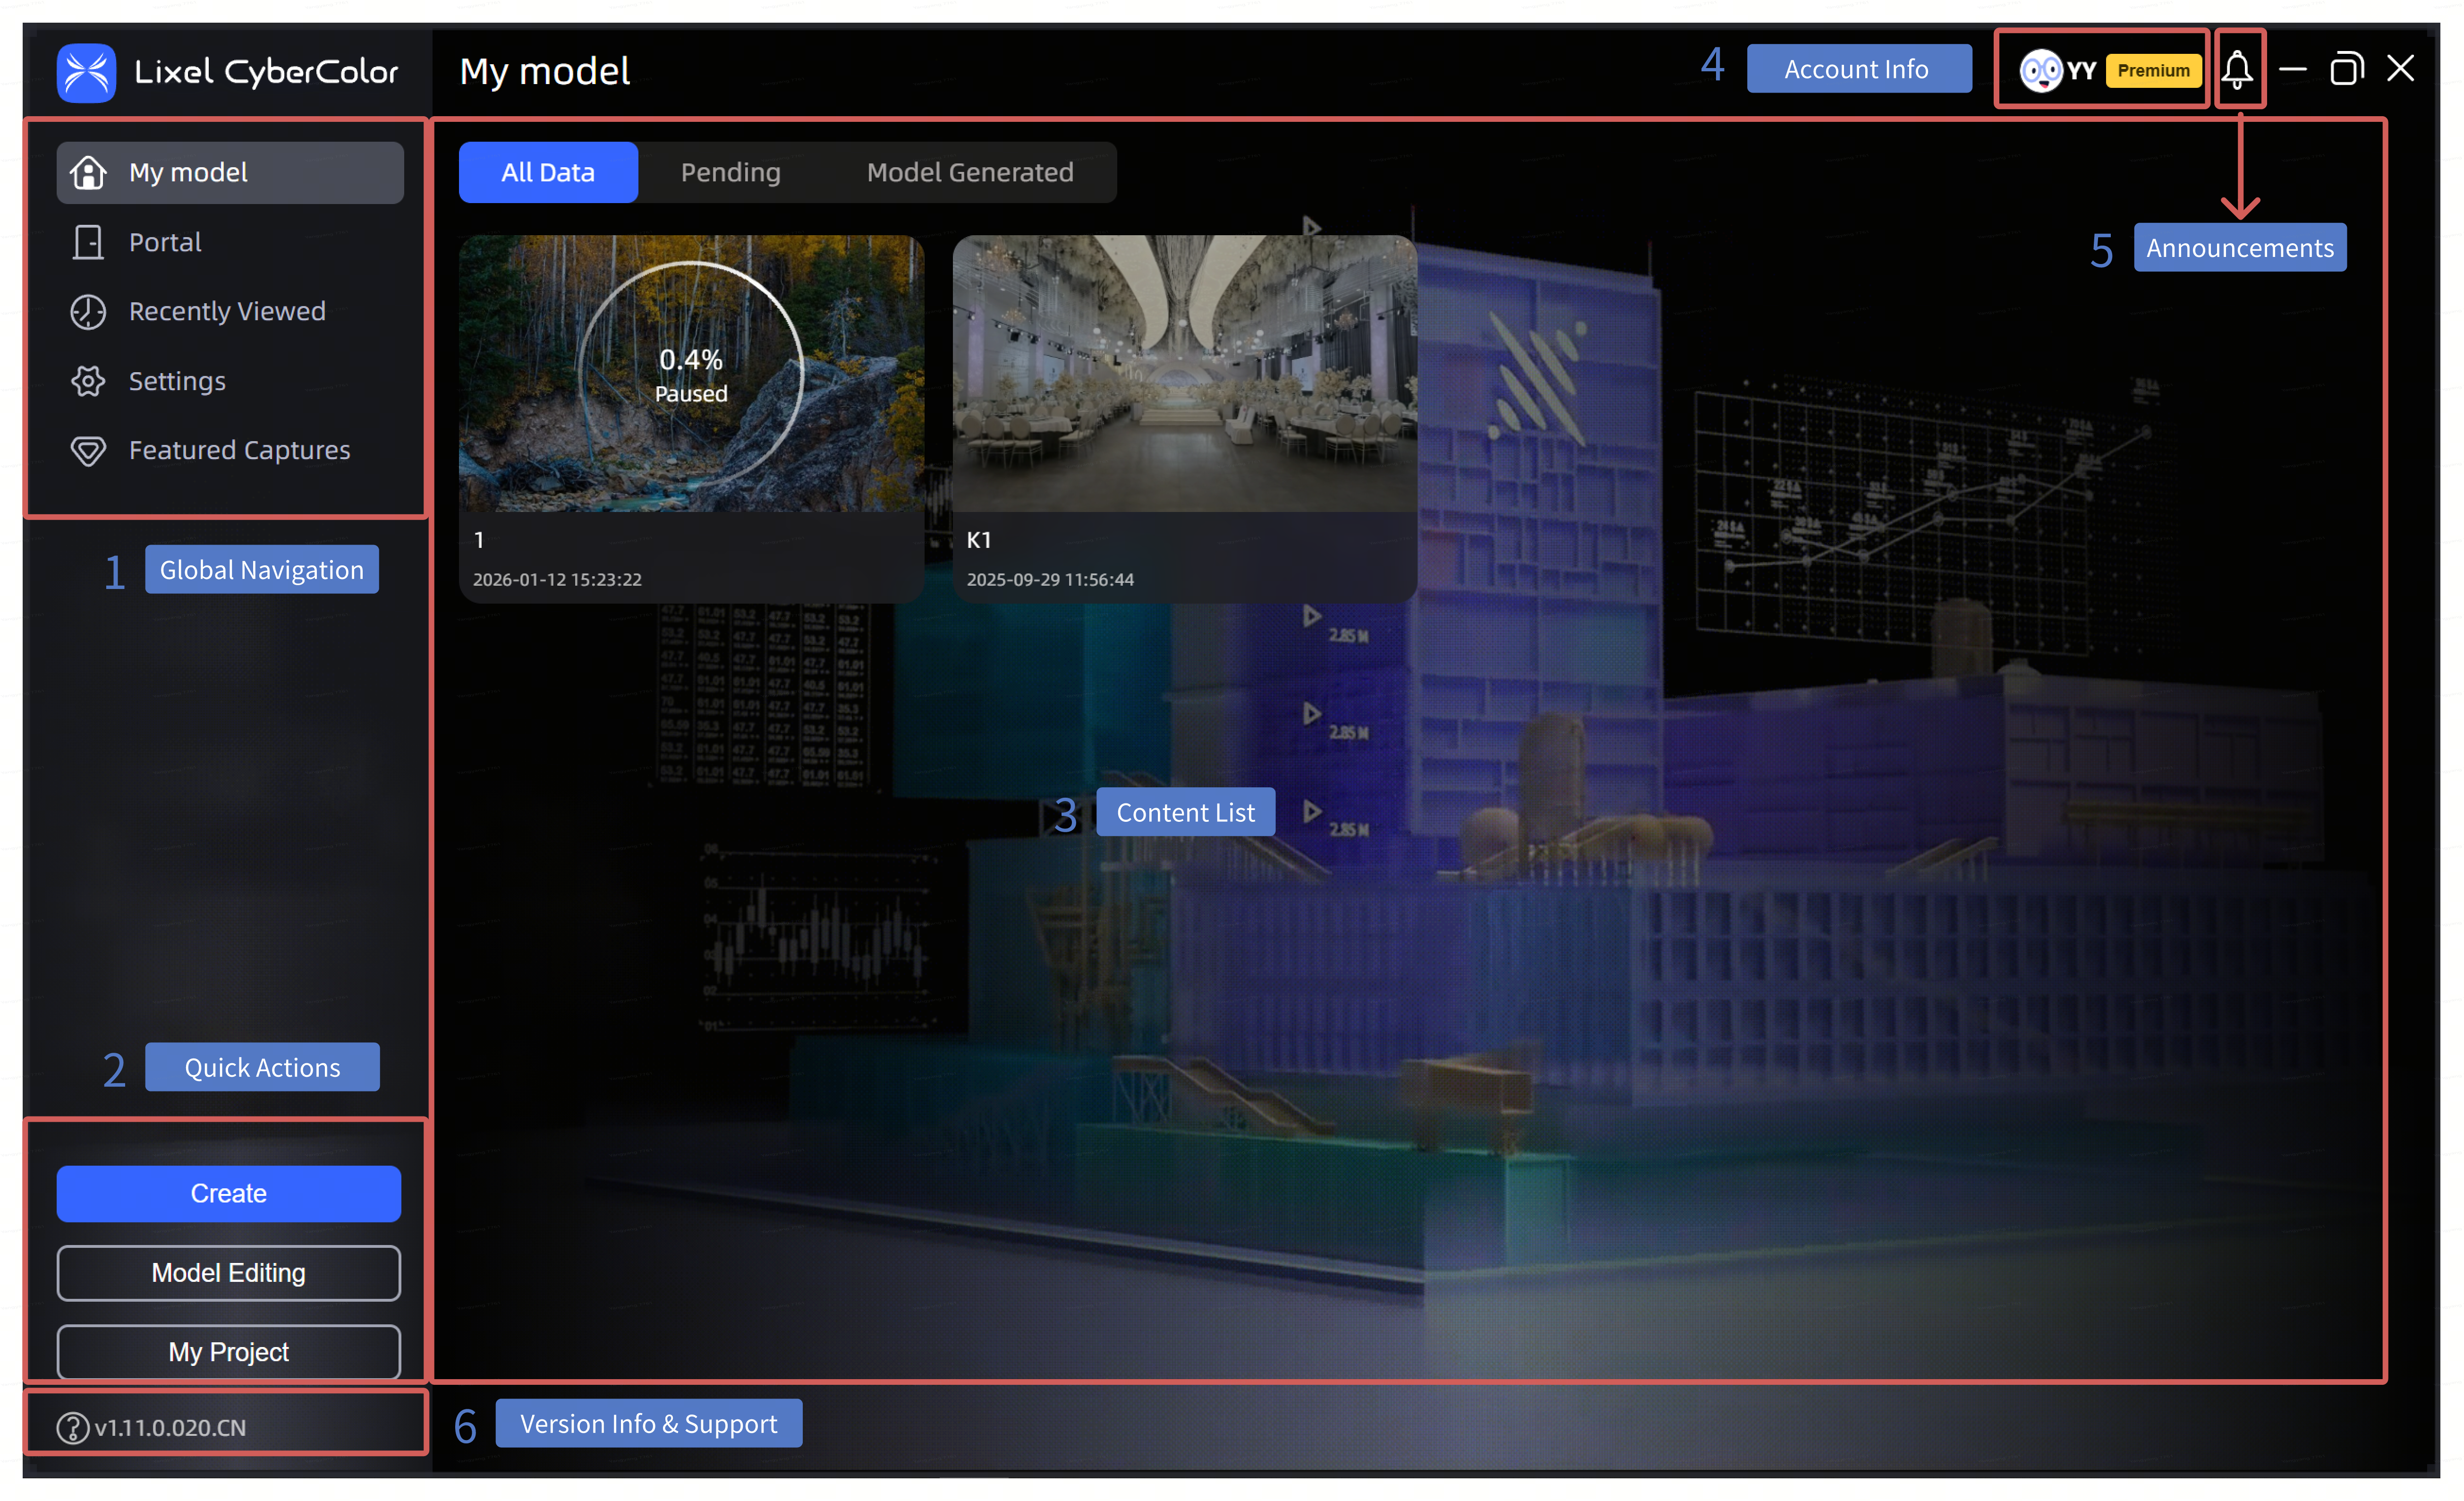Minimize the CyberColor window
The width and height of the screenshot is (2464, 1501).
pos(2293,69)
